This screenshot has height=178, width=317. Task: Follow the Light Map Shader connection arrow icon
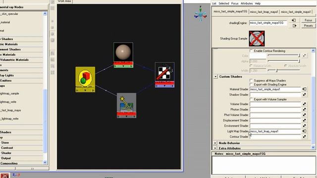coord(304,131)
